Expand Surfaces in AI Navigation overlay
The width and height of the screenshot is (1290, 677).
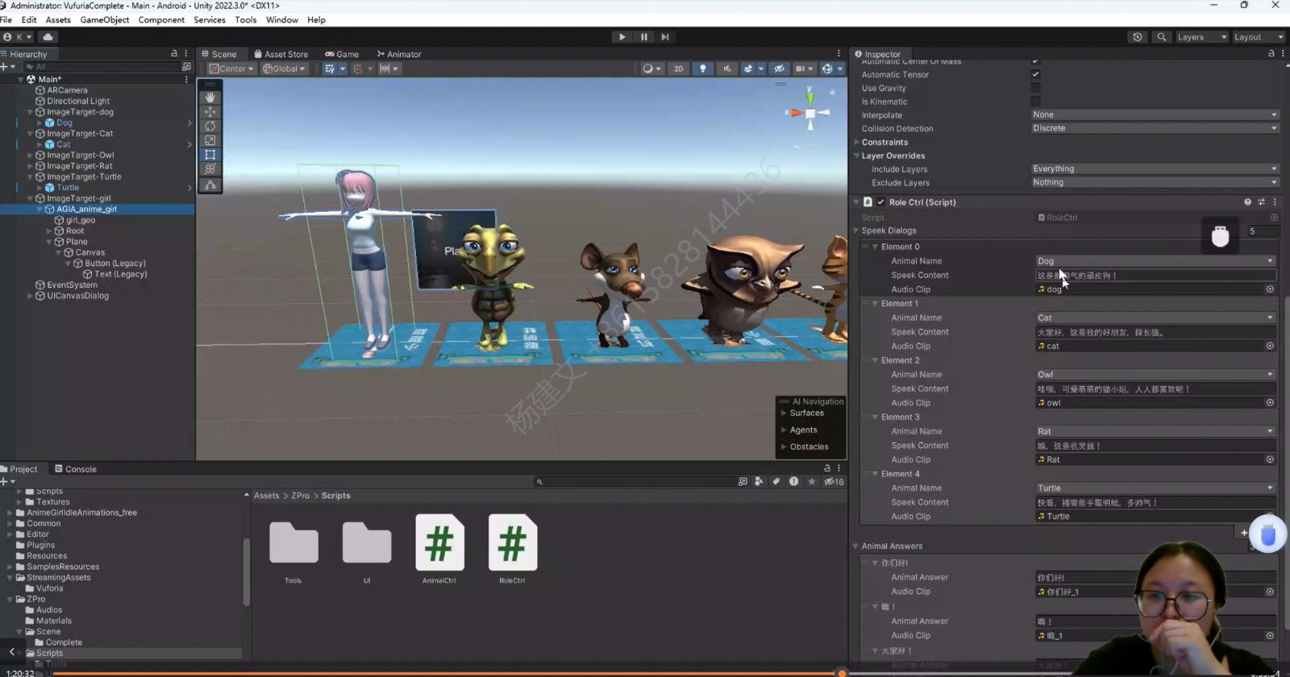783,413
